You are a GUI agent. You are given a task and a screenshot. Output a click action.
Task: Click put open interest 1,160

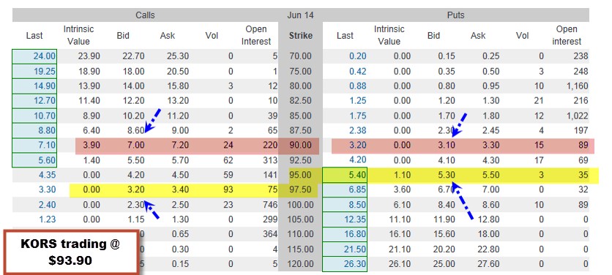coord(578,86)
